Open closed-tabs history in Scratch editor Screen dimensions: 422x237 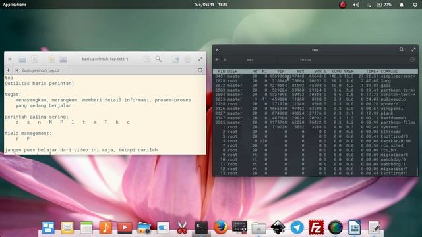coord(200,70)
